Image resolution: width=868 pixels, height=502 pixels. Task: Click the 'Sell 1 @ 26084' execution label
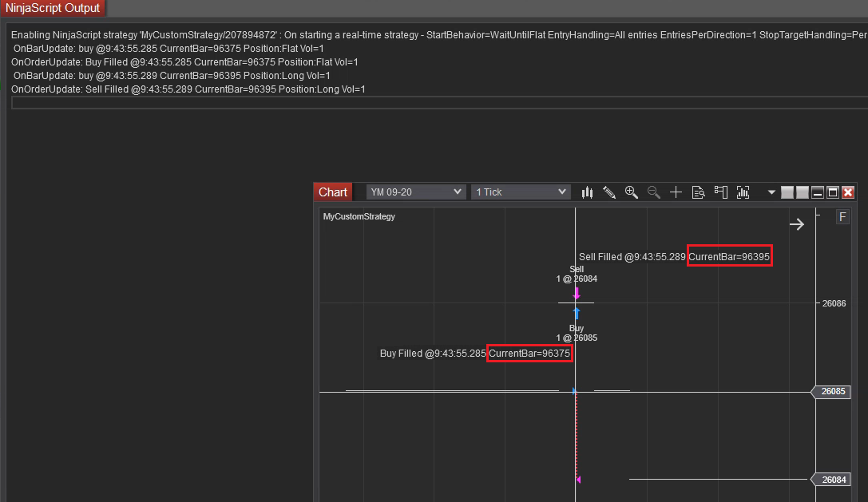click(577, 274)
